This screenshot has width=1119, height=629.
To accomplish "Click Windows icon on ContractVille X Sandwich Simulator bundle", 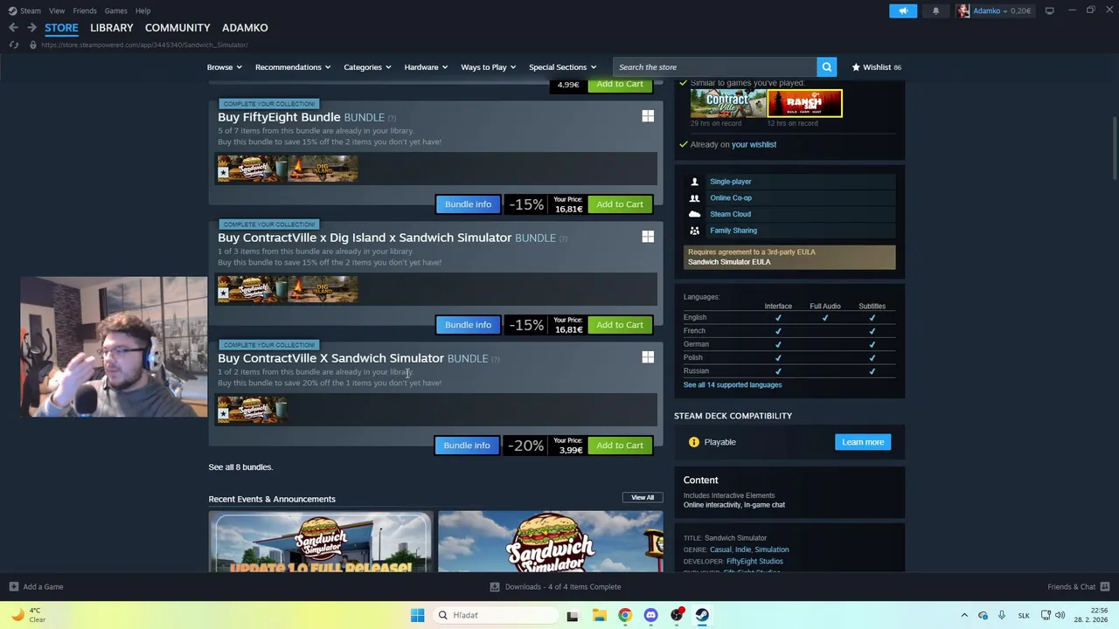I will pos(648,357).
